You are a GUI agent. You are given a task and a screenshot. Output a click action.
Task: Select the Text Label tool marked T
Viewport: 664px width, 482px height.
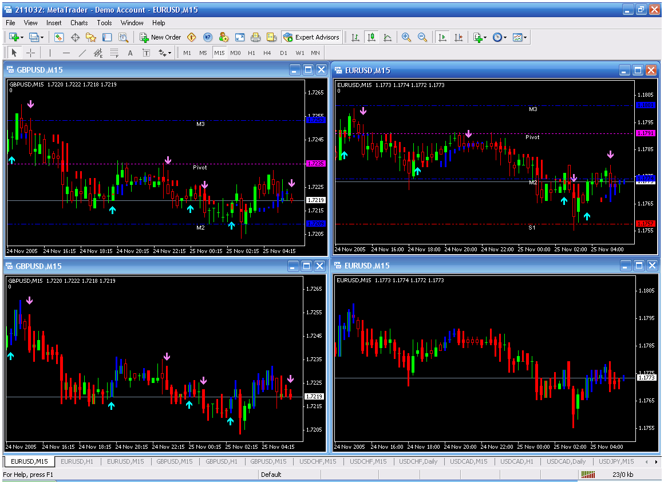[x=146, y=53]
